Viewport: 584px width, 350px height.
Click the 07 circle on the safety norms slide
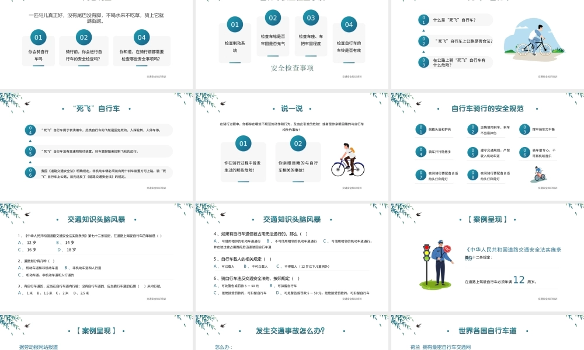click(421, 175)
